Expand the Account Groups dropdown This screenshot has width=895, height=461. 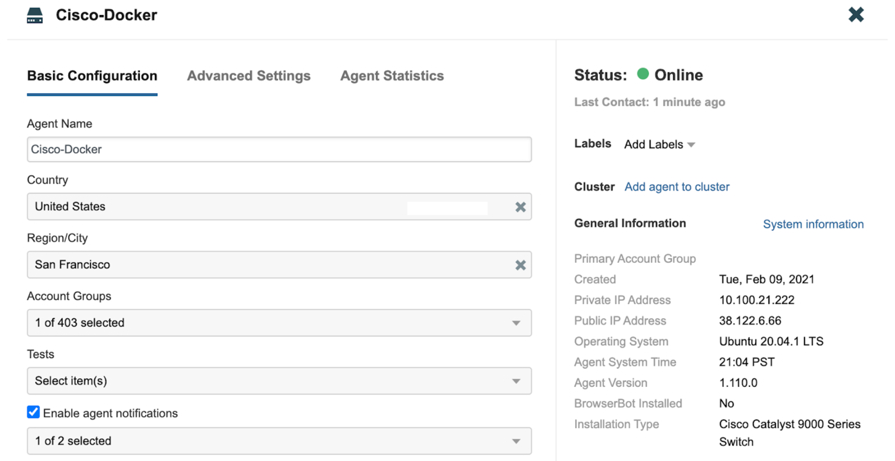[x=516, y=323]
